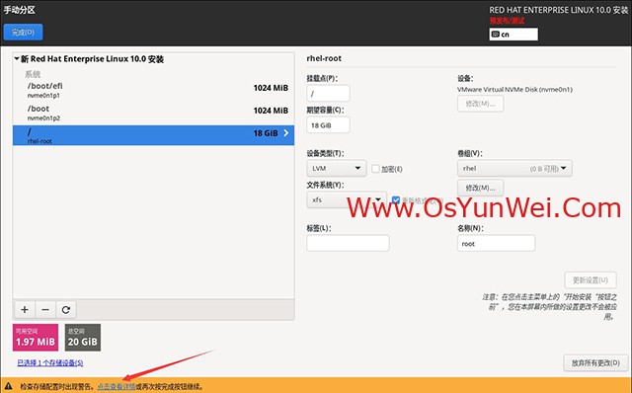This screenshot has width=632, height=393.
Task: Open the rhel volume group dropdown
Action: pyautogui.click(x=514, y=168)
